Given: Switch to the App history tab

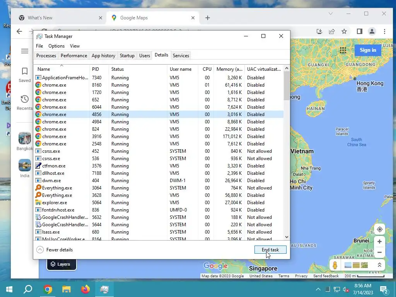Looking at the screenshot, I should [103, 56].
